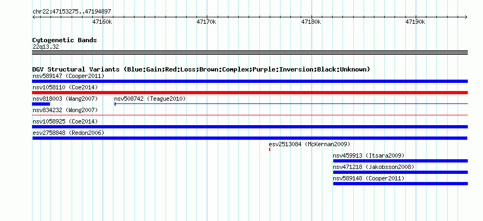483x221 pixels.
Task: Click the right arrowhead of the ruler
Action: point(466,17)
